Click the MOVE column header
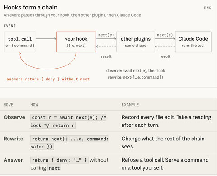 pyautogui.click(x=8, y=105)
